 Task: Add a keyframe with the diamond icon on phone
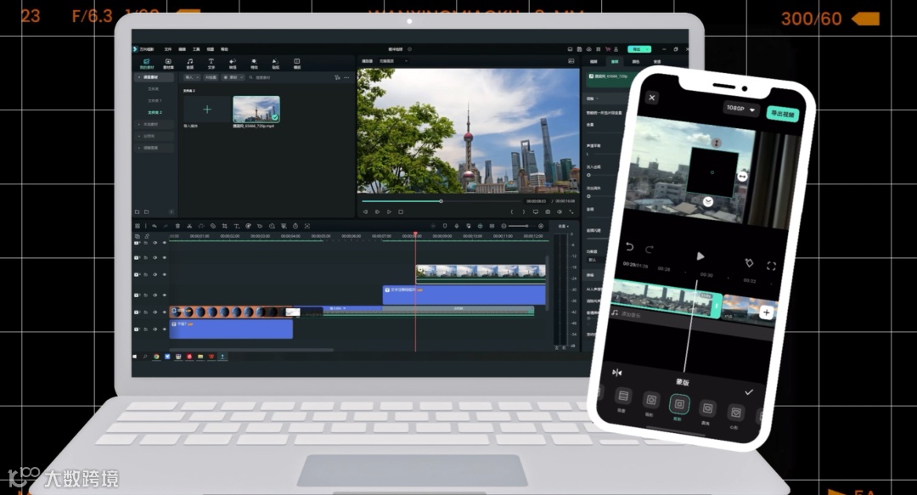click(749, 262)
